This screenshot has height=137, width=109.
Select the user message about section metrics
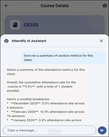63,58
